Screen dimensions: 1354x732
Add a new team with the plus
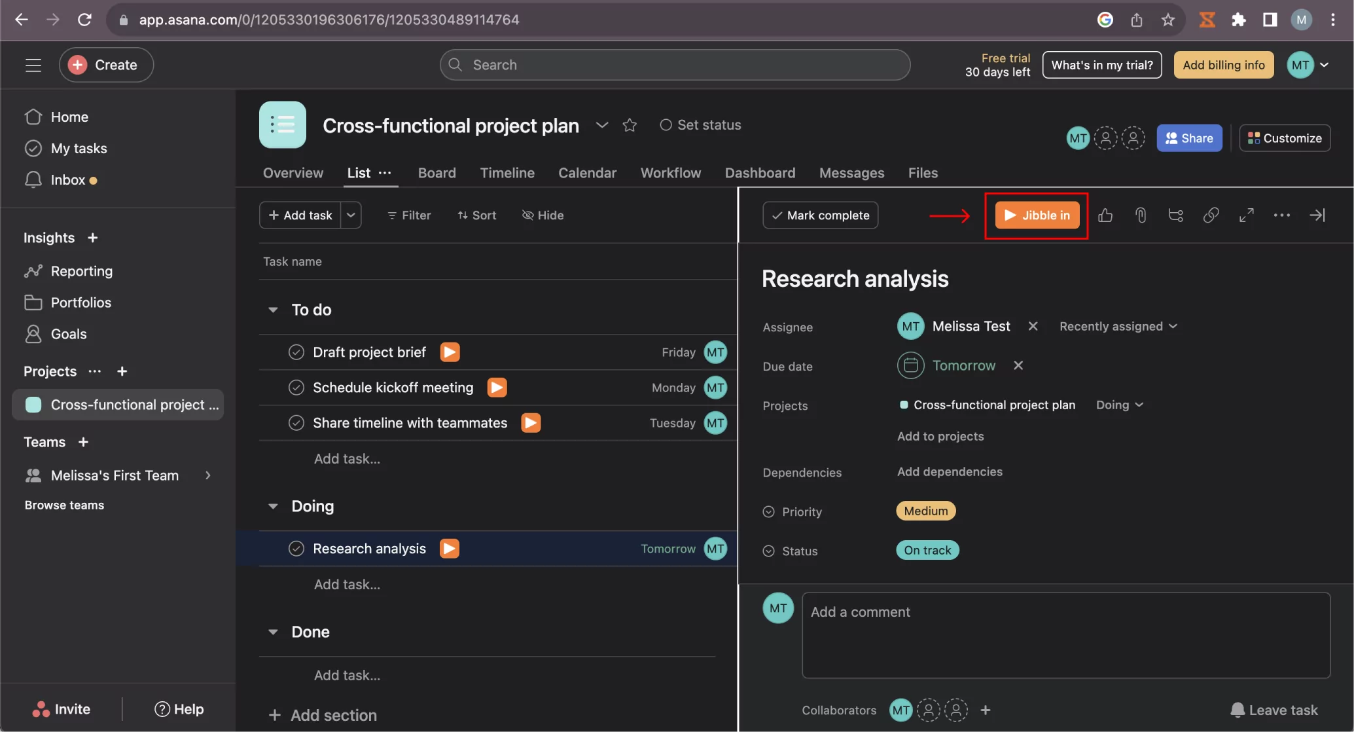click(x=83, y=442)
